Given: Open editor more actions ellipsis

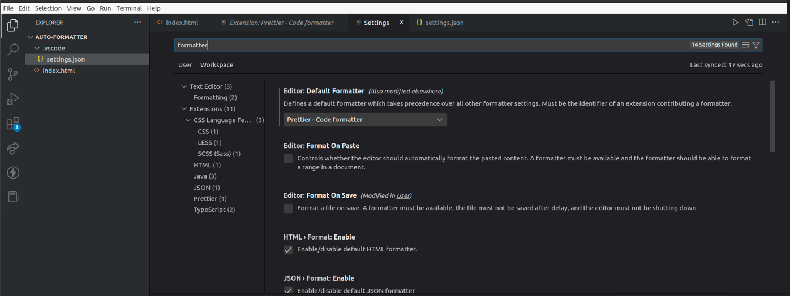Looking at the screenshot, I should 775,23.
